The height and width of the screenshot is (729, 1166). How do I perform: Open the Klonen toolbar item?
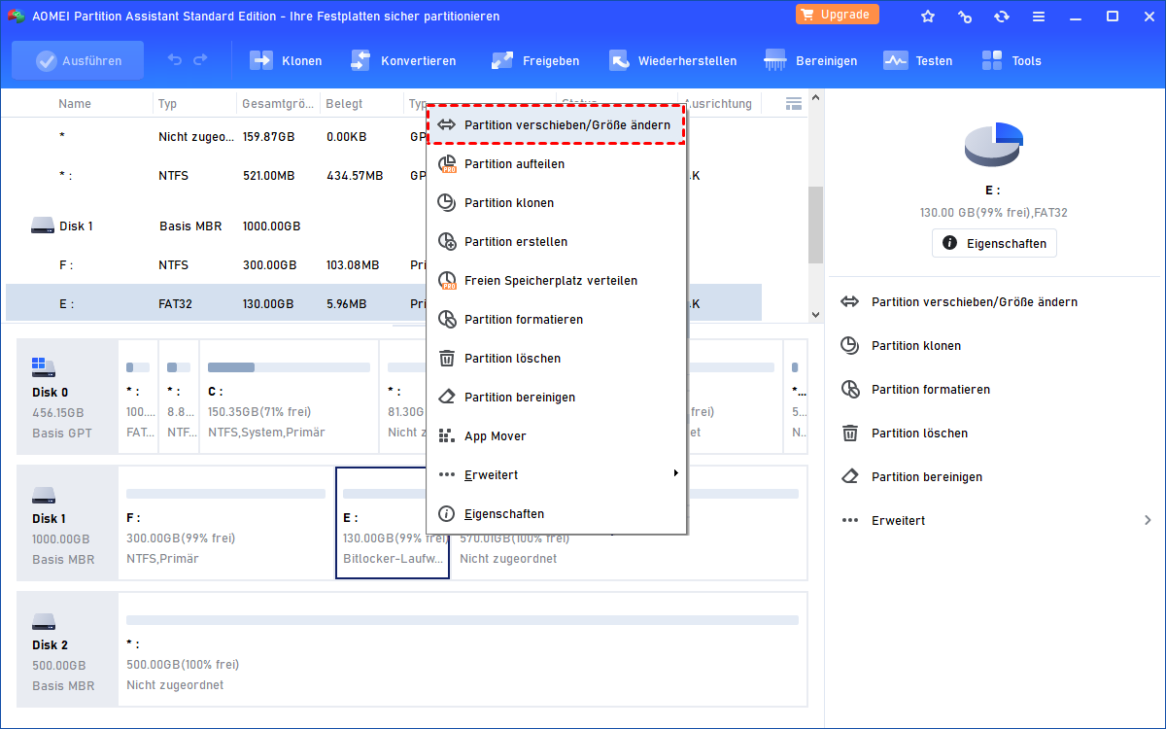click(x=286, y=60)
